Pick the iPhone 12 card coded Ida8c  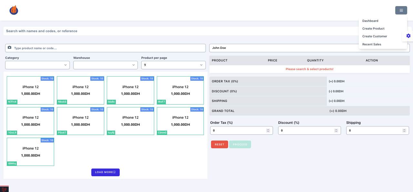131,90
